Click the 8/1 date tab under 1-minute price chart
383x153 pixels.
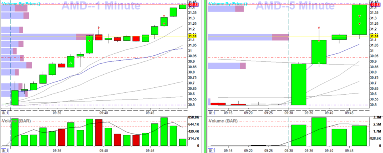click(x=5, y=113)
